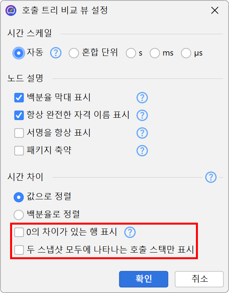Open help icon beside 자동 time scale
Image resolution: width=229 pixels, height=293 pixels.
[56, 53]
